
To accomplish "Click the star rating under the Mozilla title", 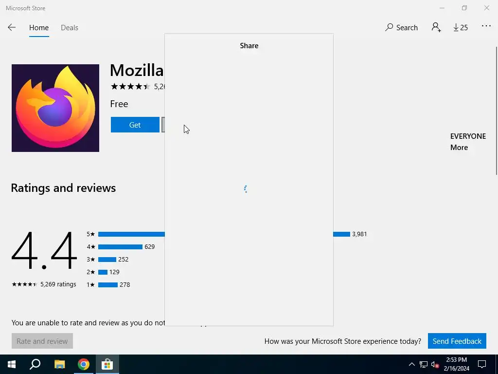I will point(130,86).
